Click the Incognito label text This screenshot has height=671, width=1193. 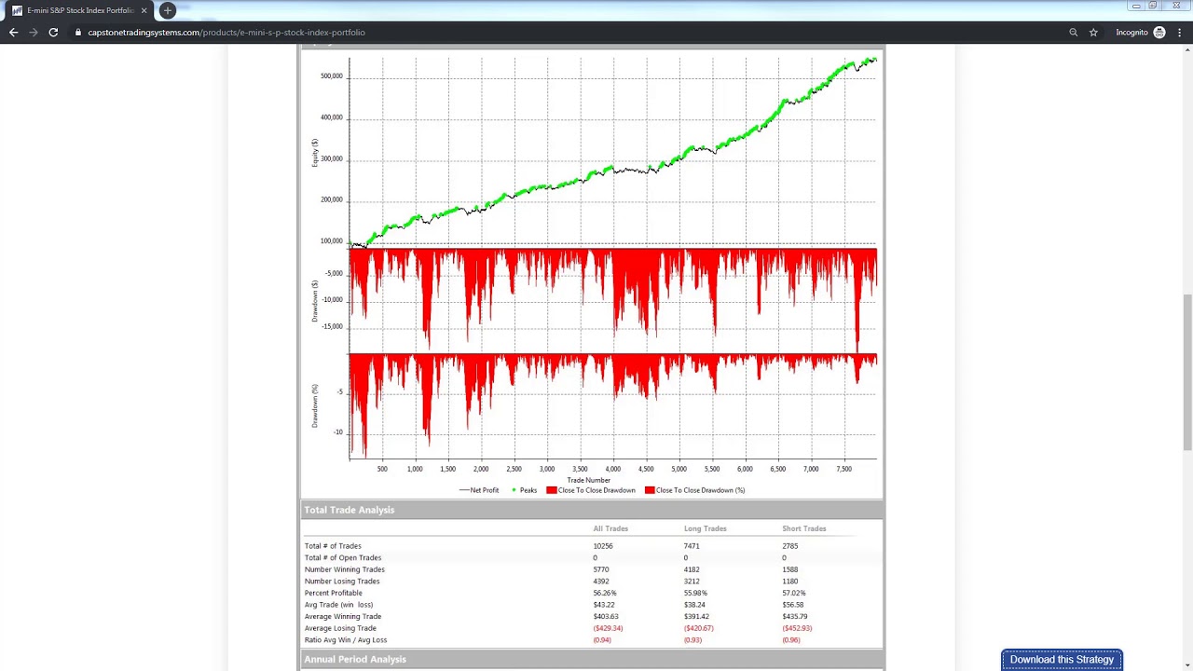[x=1131, y=33]
